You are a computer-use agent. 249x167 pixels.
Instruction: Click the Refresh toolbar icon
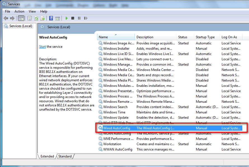pyautogui.click(x=36, y=18)
